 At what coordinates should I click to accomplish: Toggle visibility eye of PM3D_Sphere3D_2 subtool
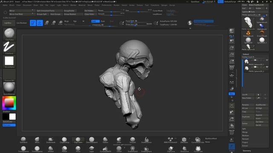click(x=267, y=67)
